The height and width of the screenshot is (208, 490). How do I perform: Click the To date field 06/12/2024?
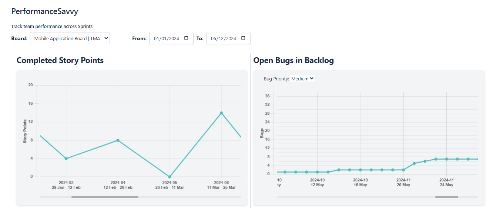click(228, 38)
